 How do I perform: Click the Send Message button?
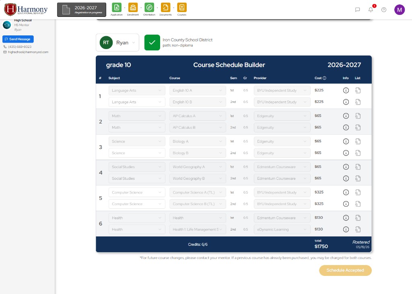point(18,39)
